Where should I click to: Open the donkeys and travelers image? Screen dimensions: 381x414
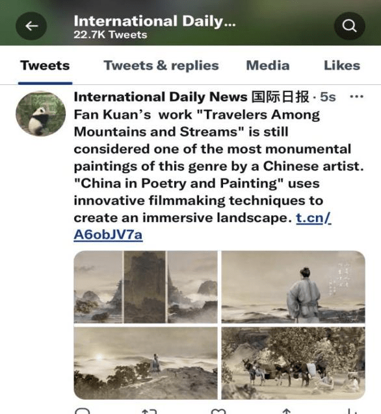tap(293, 363)
